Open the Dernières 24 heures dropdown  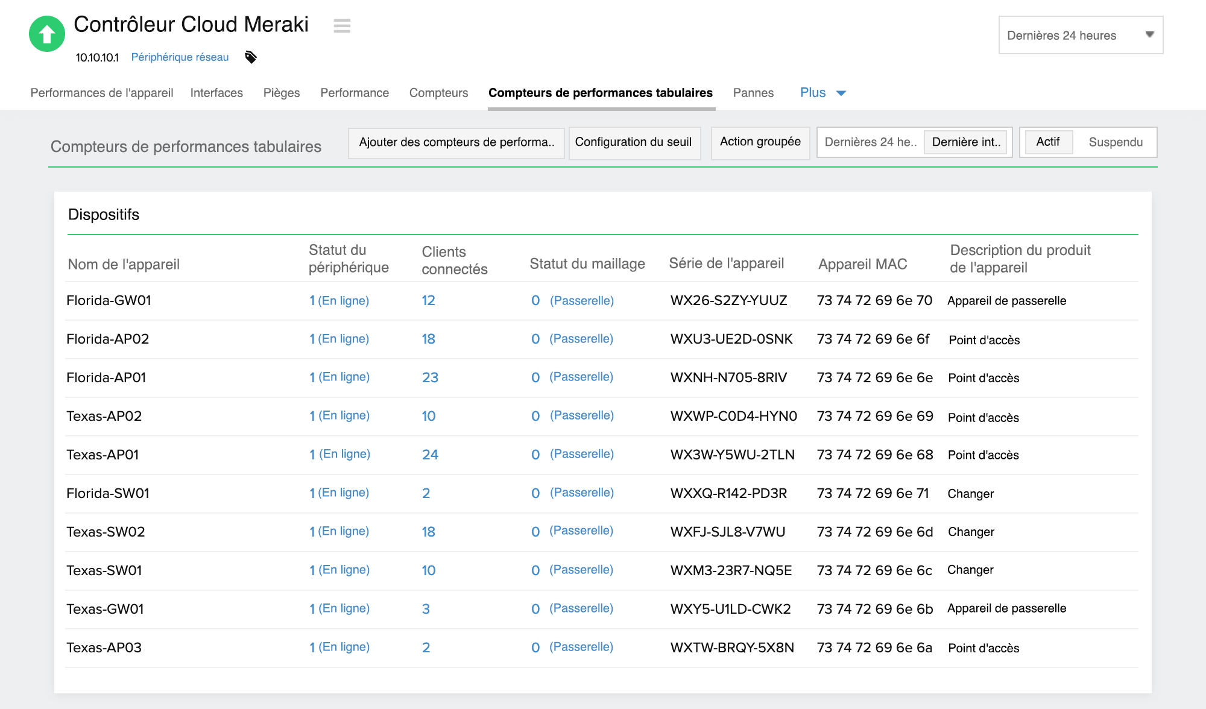[1080, 35]
